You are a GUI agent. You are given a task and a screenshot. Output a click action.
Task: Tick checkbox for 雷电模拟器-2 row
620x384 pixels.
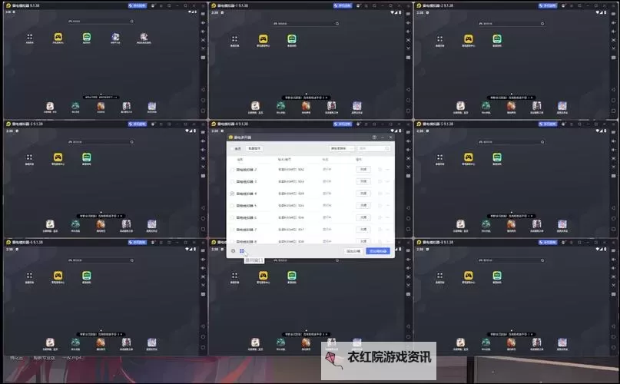[232, 170]
